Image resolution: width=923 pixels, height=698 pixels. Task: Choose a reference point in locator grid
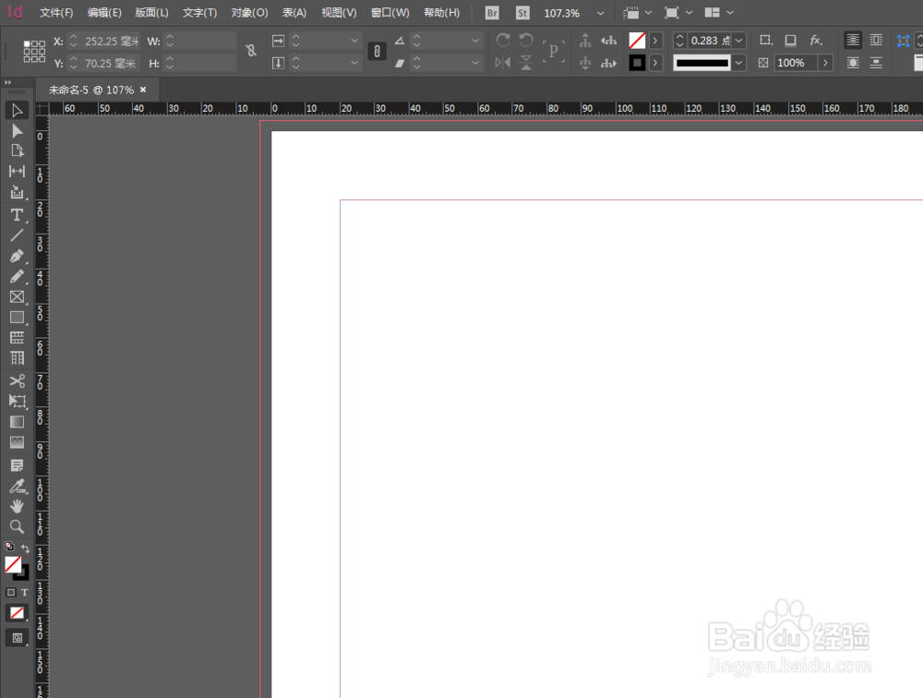tap(34, 52)
